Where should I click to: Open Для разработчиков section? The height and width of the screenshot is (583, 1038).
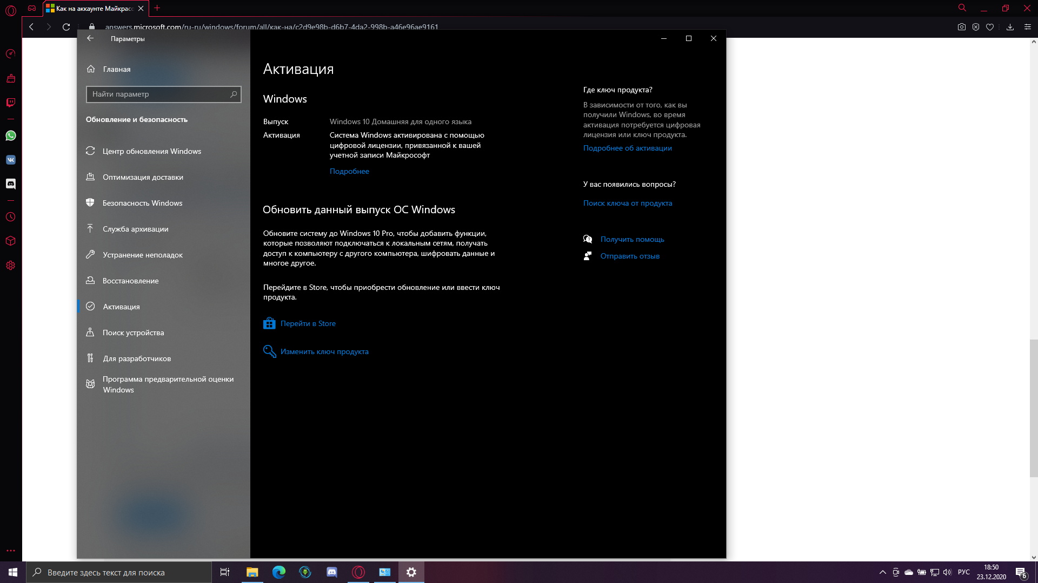(163, 358)
